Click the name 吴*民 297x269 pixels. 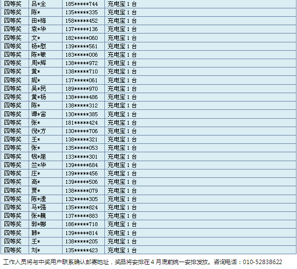[x=38, y=89]
